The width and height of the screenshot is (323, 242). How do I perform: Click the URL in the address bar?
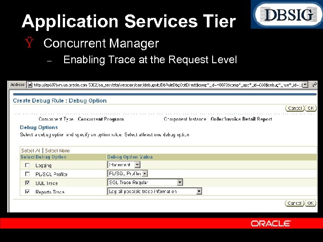(168, 85)
